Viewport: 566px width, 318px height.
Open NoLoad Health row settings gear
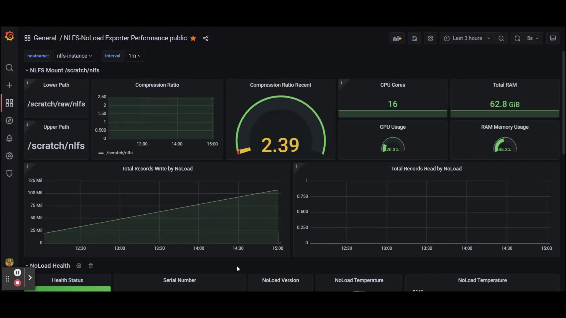point(79,266)
